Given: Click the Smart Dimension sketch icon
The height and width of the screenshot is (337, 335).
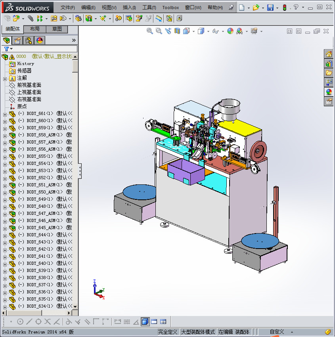Looking at the screenshot, I should click(117, 322).
